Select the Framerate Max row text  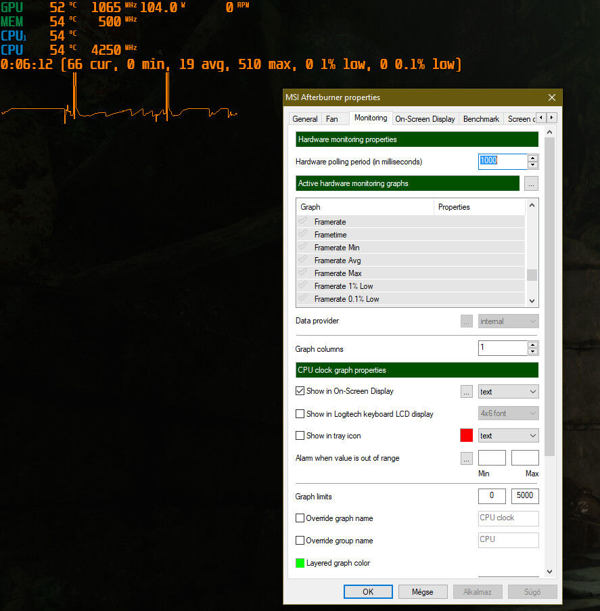pos(338,273)
